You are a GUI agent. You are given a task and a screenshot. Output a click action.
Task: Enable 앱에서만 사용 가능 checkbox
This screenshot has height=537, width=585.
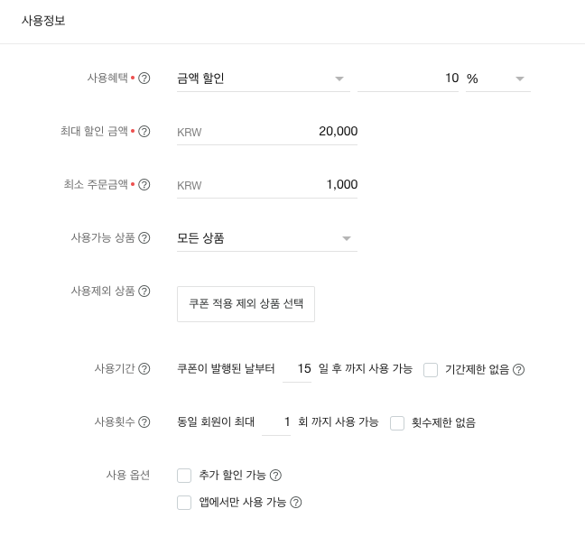pos(185,503)
